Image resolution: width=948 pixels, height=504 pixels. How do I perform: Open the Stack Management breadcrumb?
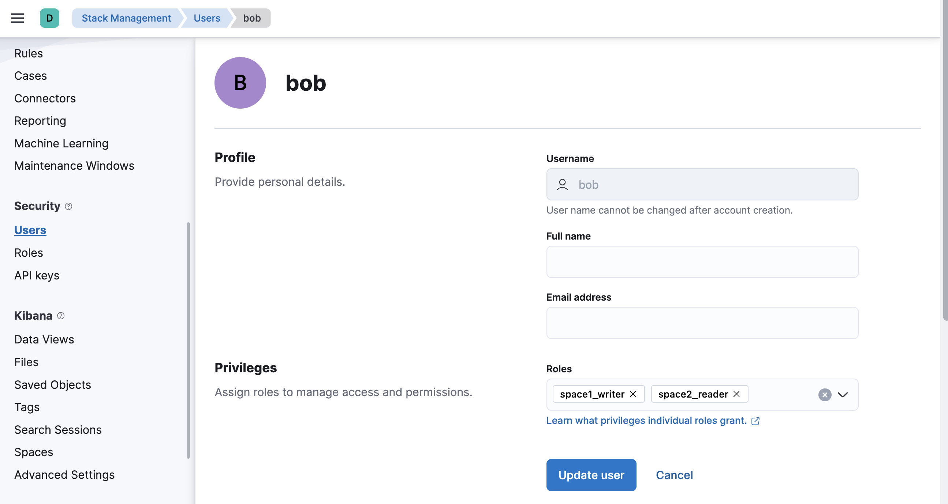[x=127, y=18]
